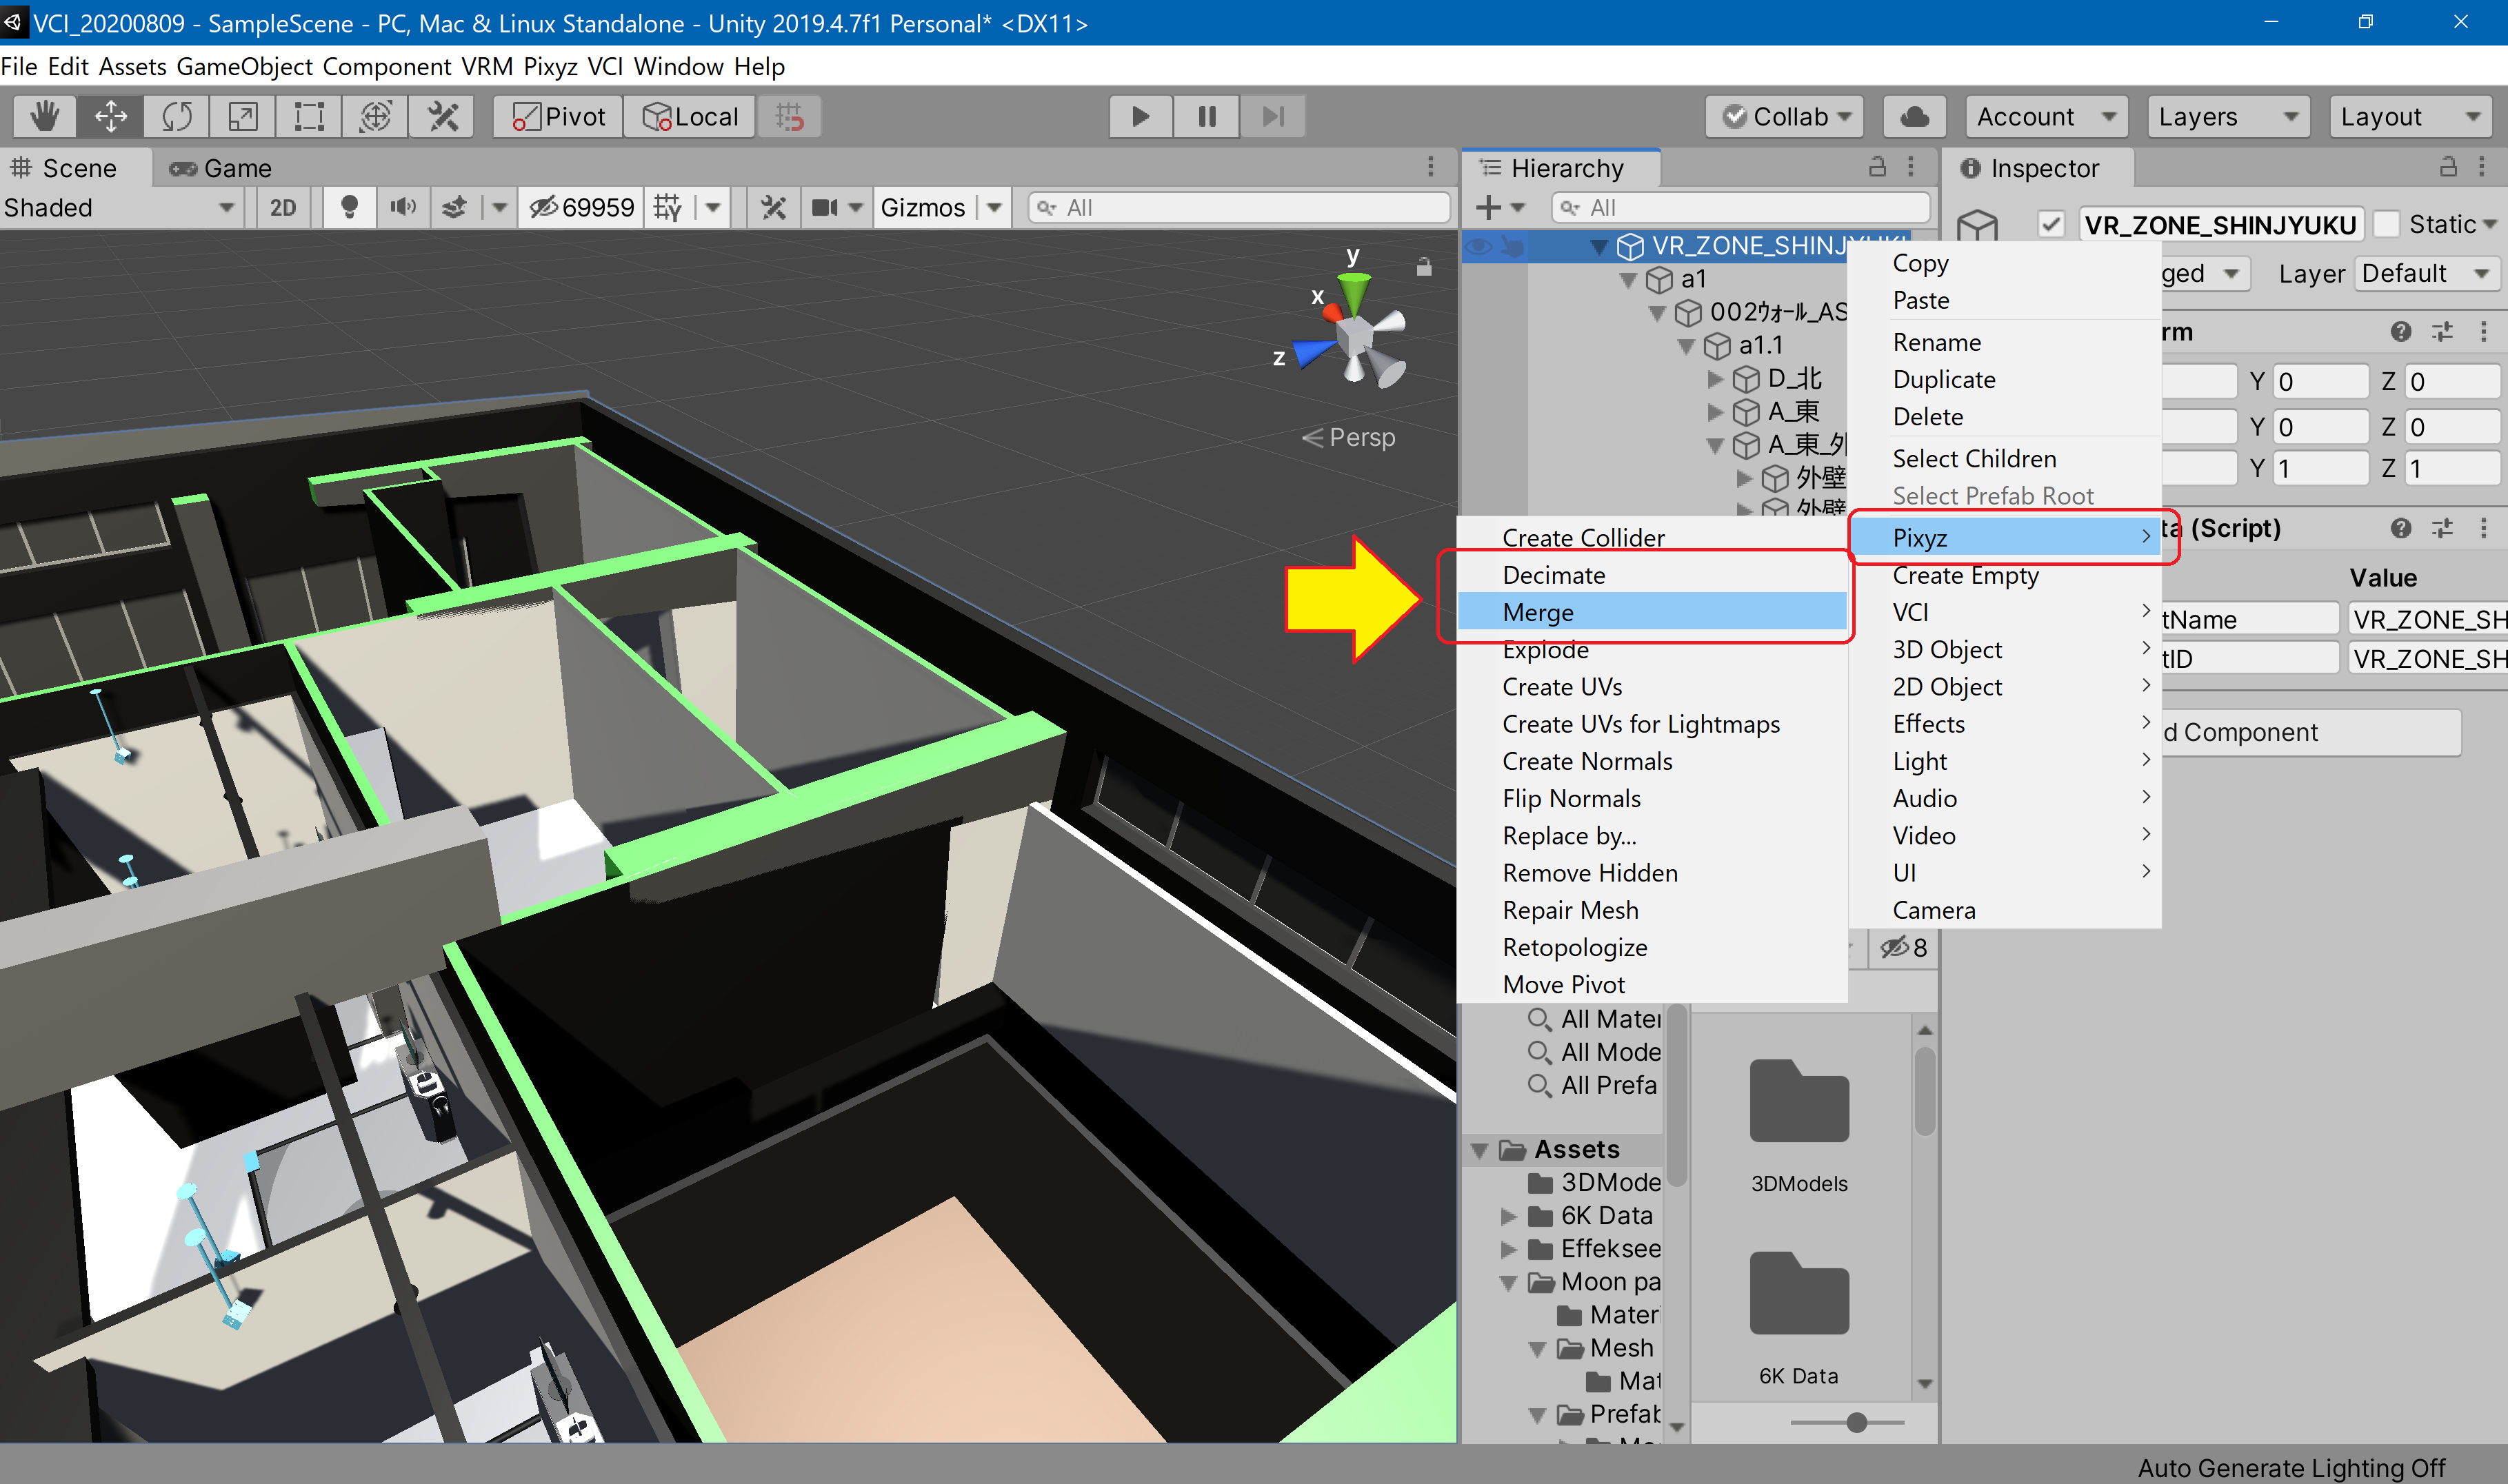Viewport: 2508px width, 1484px height.
Task: Toggle Local handle rotation
Action: coord(691,117)
